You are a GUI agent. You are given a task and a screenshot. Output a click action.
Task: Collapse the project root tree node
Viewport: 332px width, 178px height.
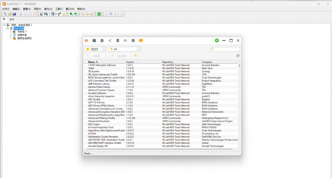(4, 25)
